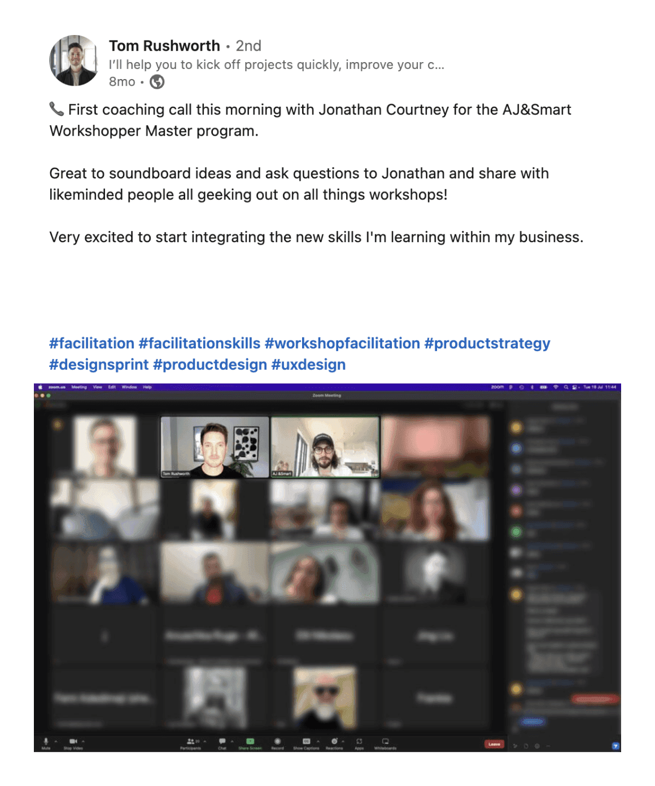Follow the #facilitation hashtag

coord(91,343)
